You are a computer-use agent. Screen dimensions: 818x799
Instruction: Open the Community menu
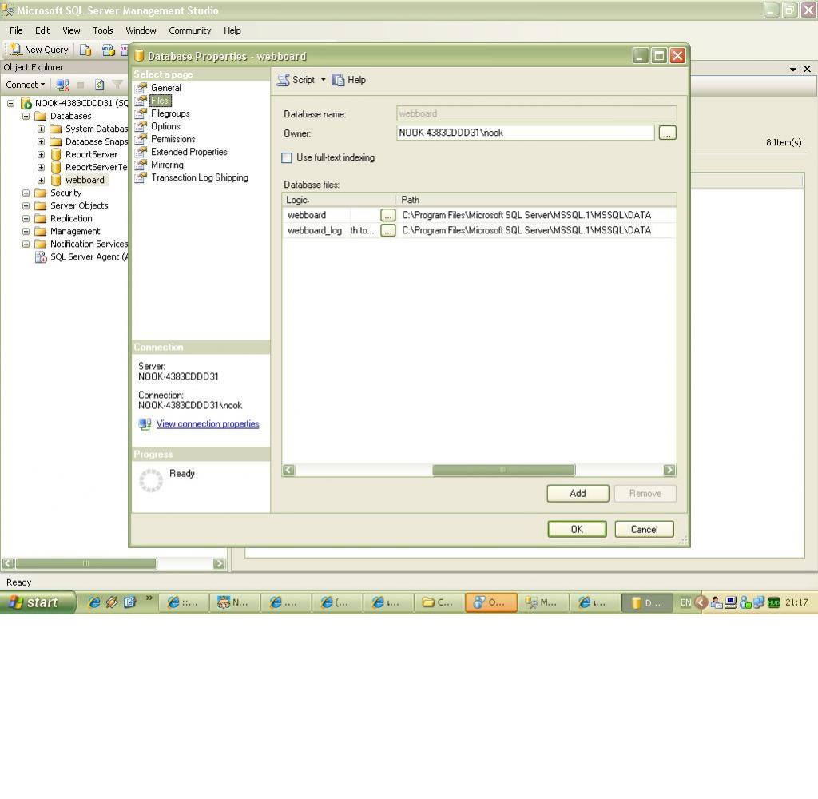[190, 30]
